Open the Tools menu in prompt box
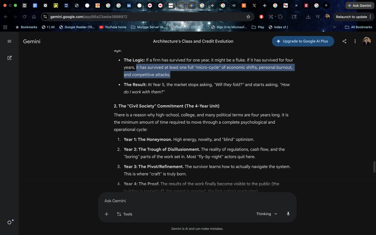 (124, 214)
